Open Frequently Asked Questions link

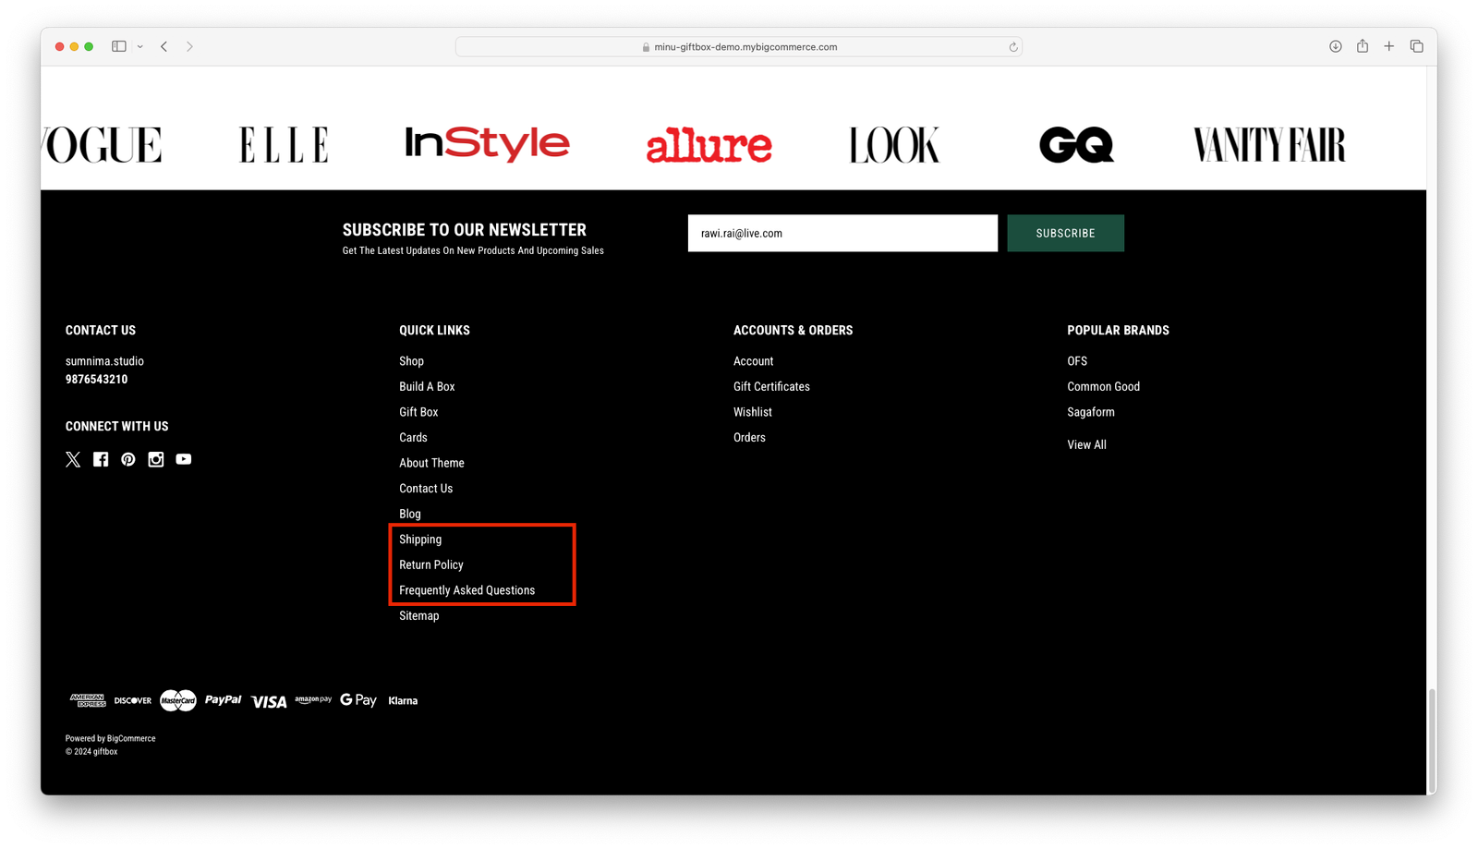pyautogui.click(x=466, y=590)
